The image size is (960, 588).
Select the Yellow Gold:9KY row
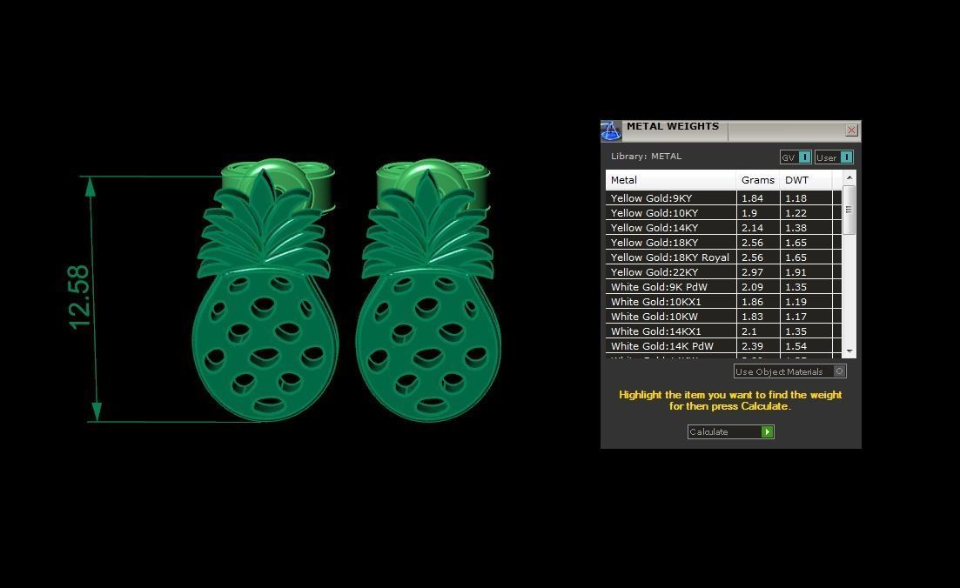pos(723,198)
